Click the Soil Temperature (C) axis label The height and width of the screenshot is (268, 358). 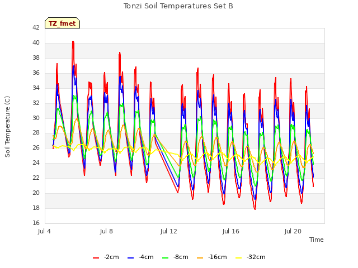(7, 127)
